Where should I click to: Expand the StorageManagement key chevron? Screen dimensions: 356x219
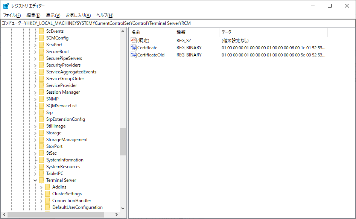pos(35,140)
